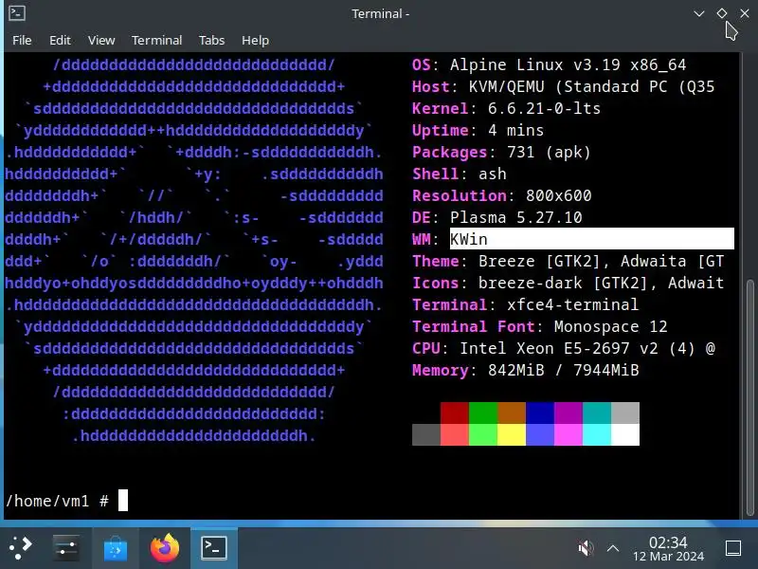Open the Tabs menu
Image resolution: width=758 pixels, height=569 pixels.
[x=211, y=40]
